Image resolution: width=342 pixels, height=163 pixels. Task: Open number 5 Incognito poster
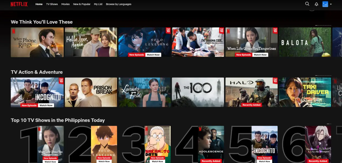pyautogui.click(x=265, y=144)
